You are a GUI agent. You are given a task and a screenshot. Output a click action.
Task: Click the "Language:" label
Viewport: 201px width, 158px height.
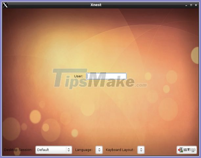coord(84,150)
